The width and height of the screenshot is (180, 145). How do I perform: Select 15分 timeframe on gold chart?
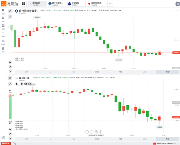(73, 72)
